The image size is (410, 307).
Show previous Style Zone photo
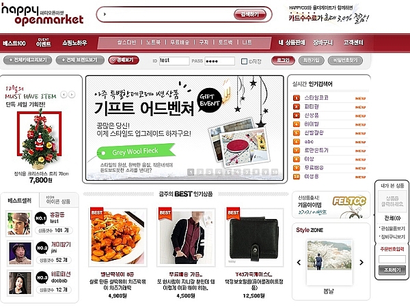299,263
